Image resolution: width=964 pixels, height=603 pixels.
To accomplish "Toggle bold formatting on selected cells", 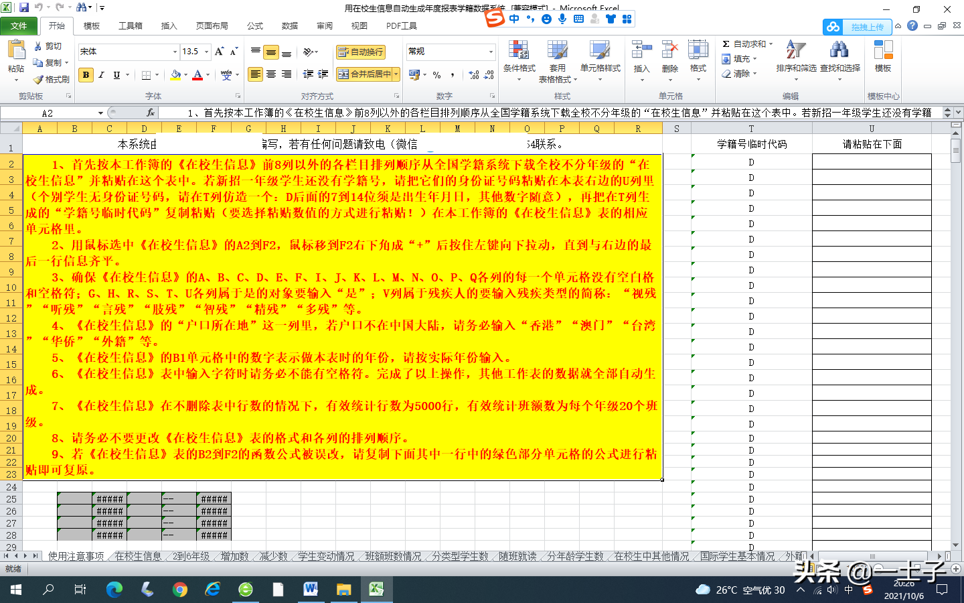I will pyautogui.click(x=84, y=75).
